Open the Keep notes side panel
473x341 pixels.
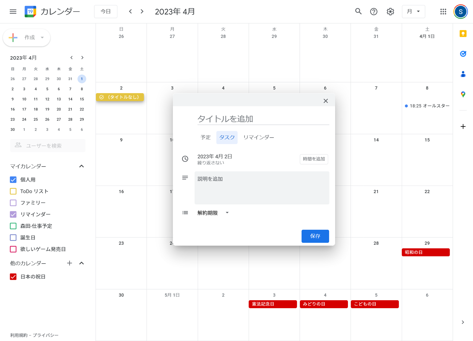pyautogui.click(x=463, y=34)
